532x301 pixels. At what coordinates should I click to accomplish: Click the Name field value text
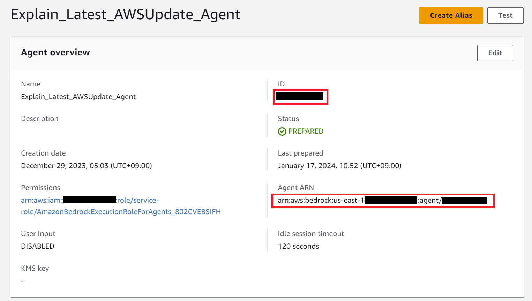[78, 96]
